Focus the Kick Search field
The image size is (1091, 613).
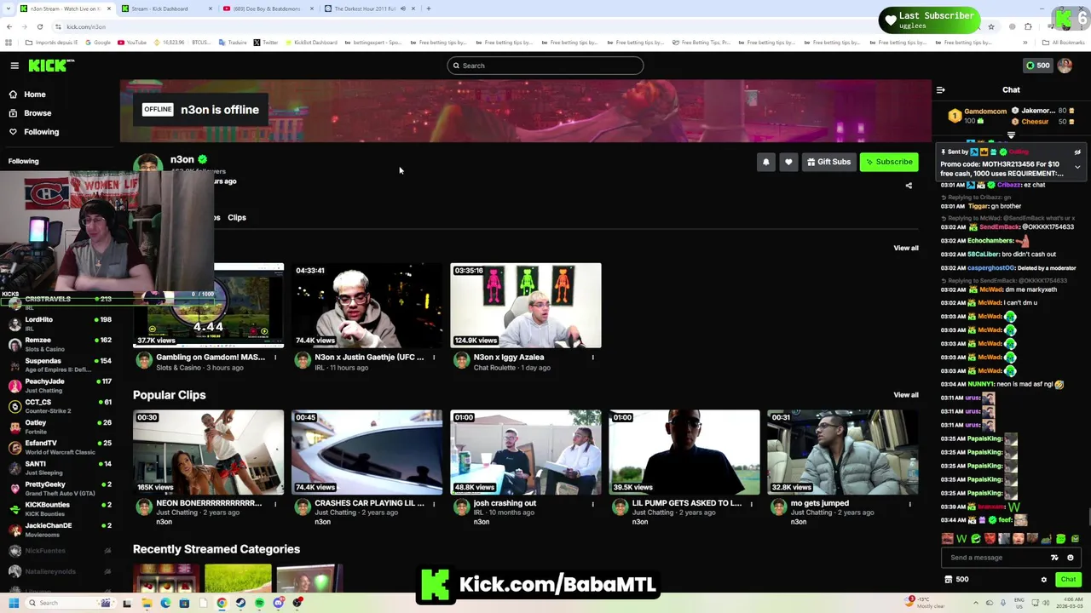(x=545, y=66)
